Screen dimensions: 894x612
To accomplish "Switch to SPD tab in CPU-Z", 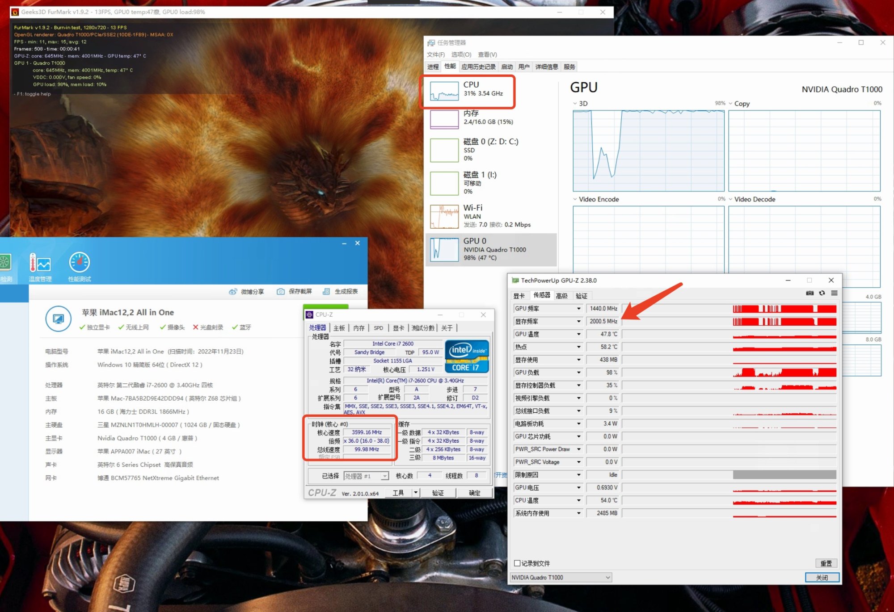I will (378, 328).
